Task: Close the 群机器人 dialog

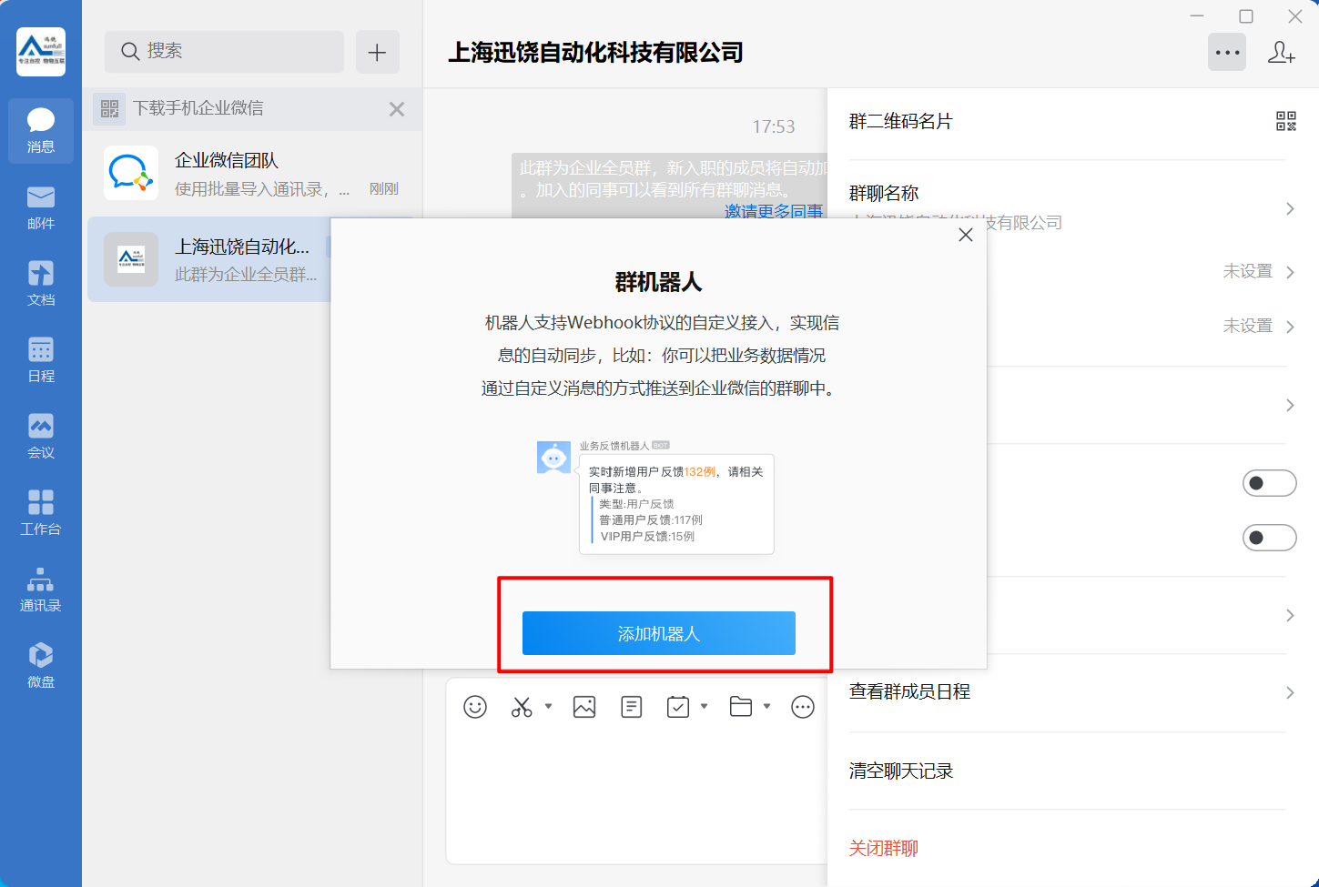Action: (966, 235)
